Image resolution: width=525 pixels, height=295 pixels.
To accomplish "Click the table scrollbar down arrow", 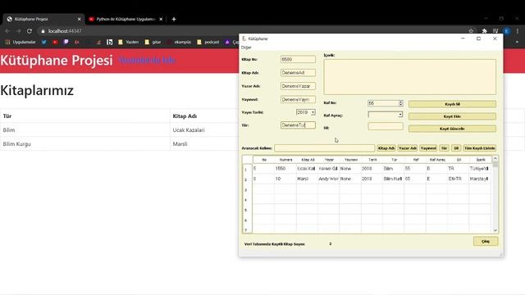I will (495, 230).
